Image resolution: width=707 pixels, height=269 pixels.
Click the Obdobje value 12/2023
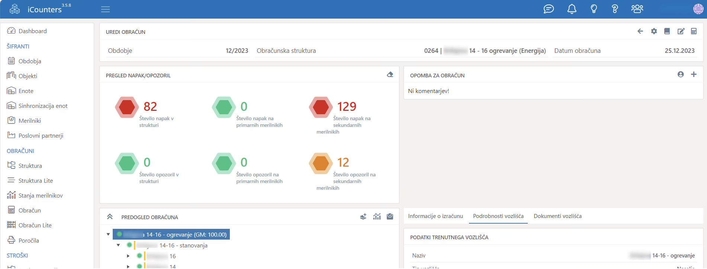point(237,51)
